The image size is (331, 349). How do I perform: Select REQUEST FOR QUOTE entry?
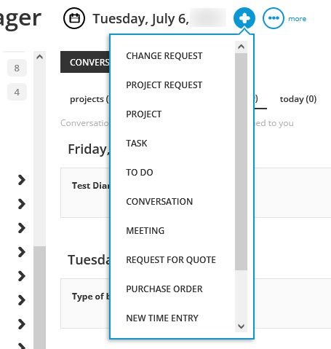pyautogui.click(x=171, y=260)
